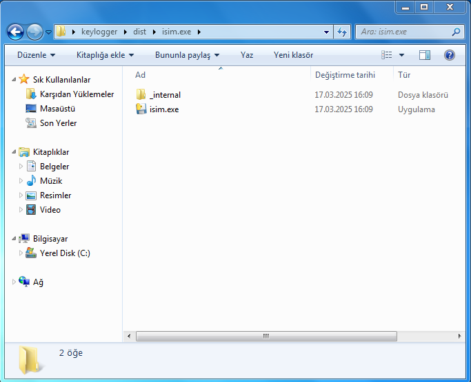Open the Düzenle menu

(x=37, y=55)
